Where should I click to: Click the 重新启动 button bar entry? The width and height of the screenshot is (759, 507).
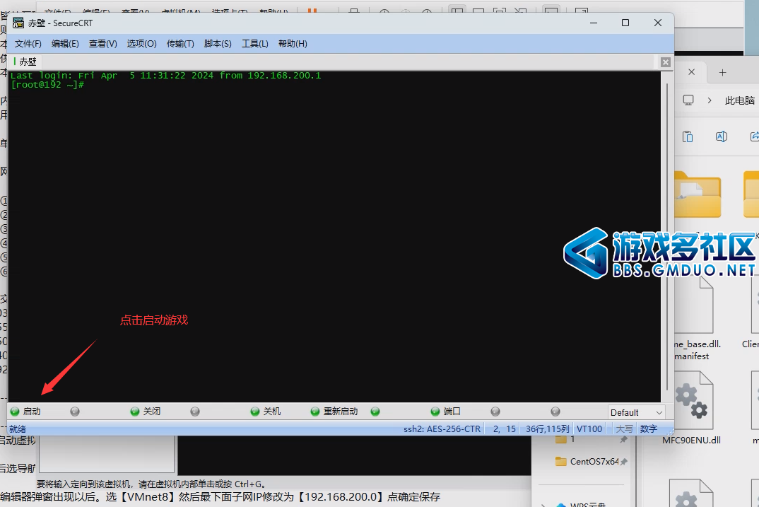(334, 411)
